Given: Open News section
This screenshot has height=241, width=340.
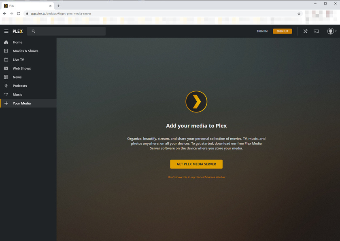Looking at the screenshot, I should [x=28, y=77].
